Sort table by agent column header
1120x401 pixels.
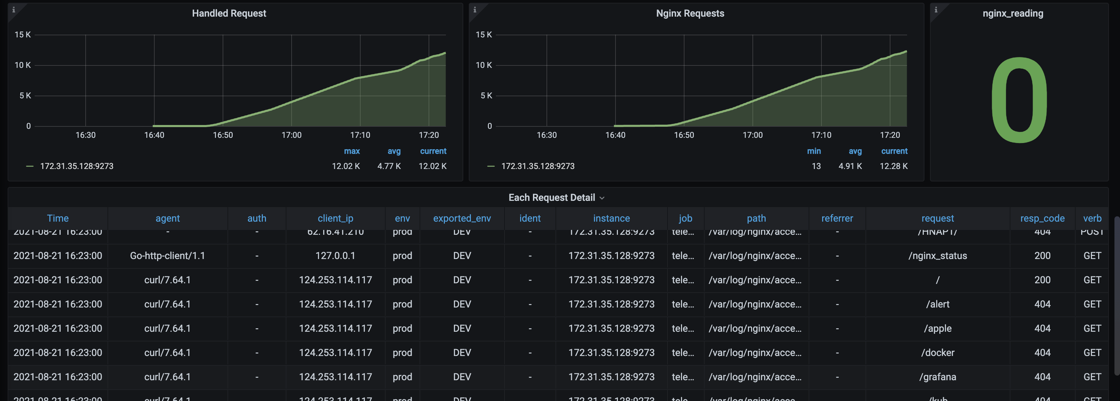(x=167, y=218)
